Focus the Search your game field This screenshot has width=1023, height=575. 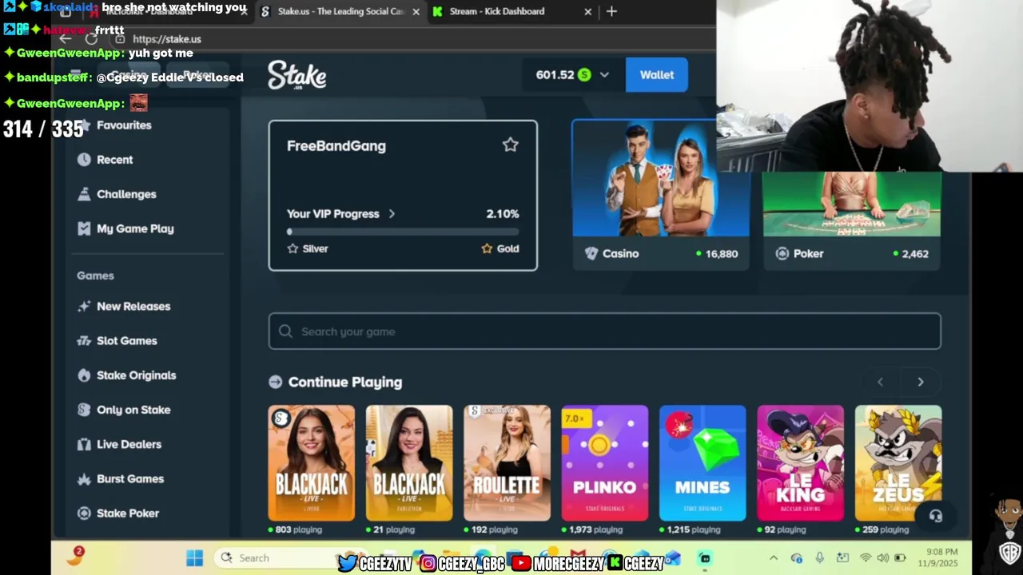coord(605,331)
